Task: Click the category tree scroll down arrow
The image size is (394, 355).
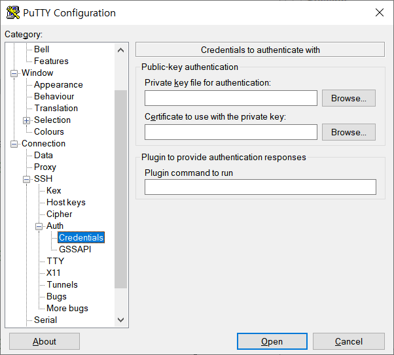Action: 120,320
